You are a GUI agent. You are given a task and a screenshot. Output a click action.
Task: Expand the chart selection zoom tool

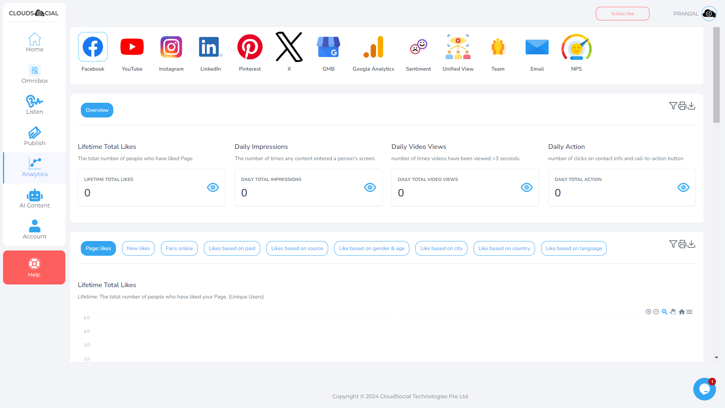665,312
